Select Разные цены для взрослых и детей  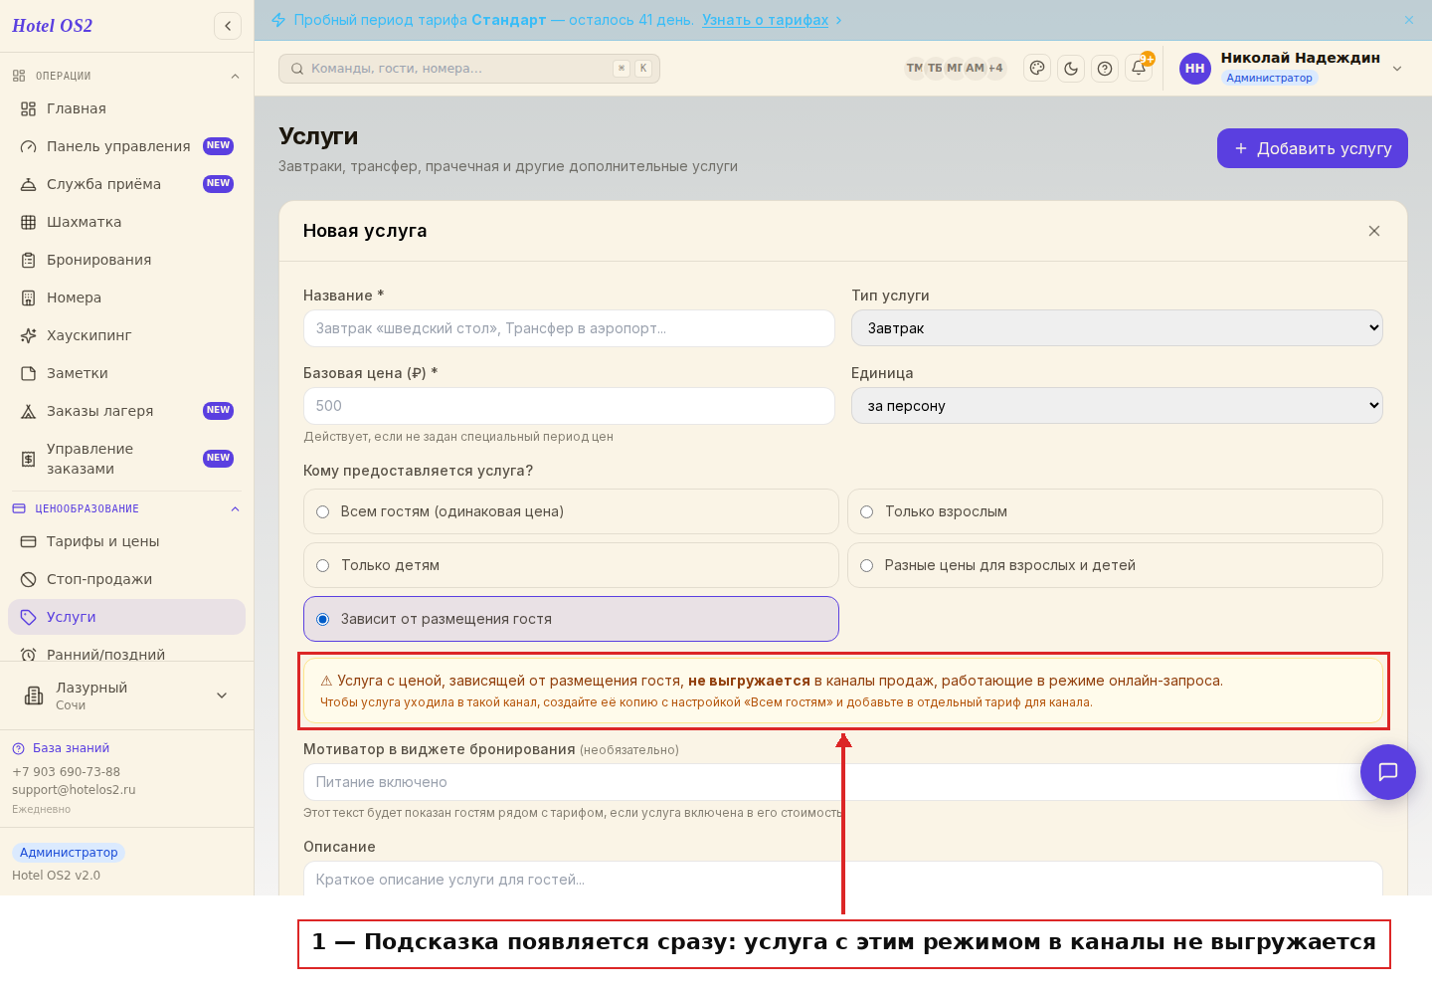tap(1115, 565)
